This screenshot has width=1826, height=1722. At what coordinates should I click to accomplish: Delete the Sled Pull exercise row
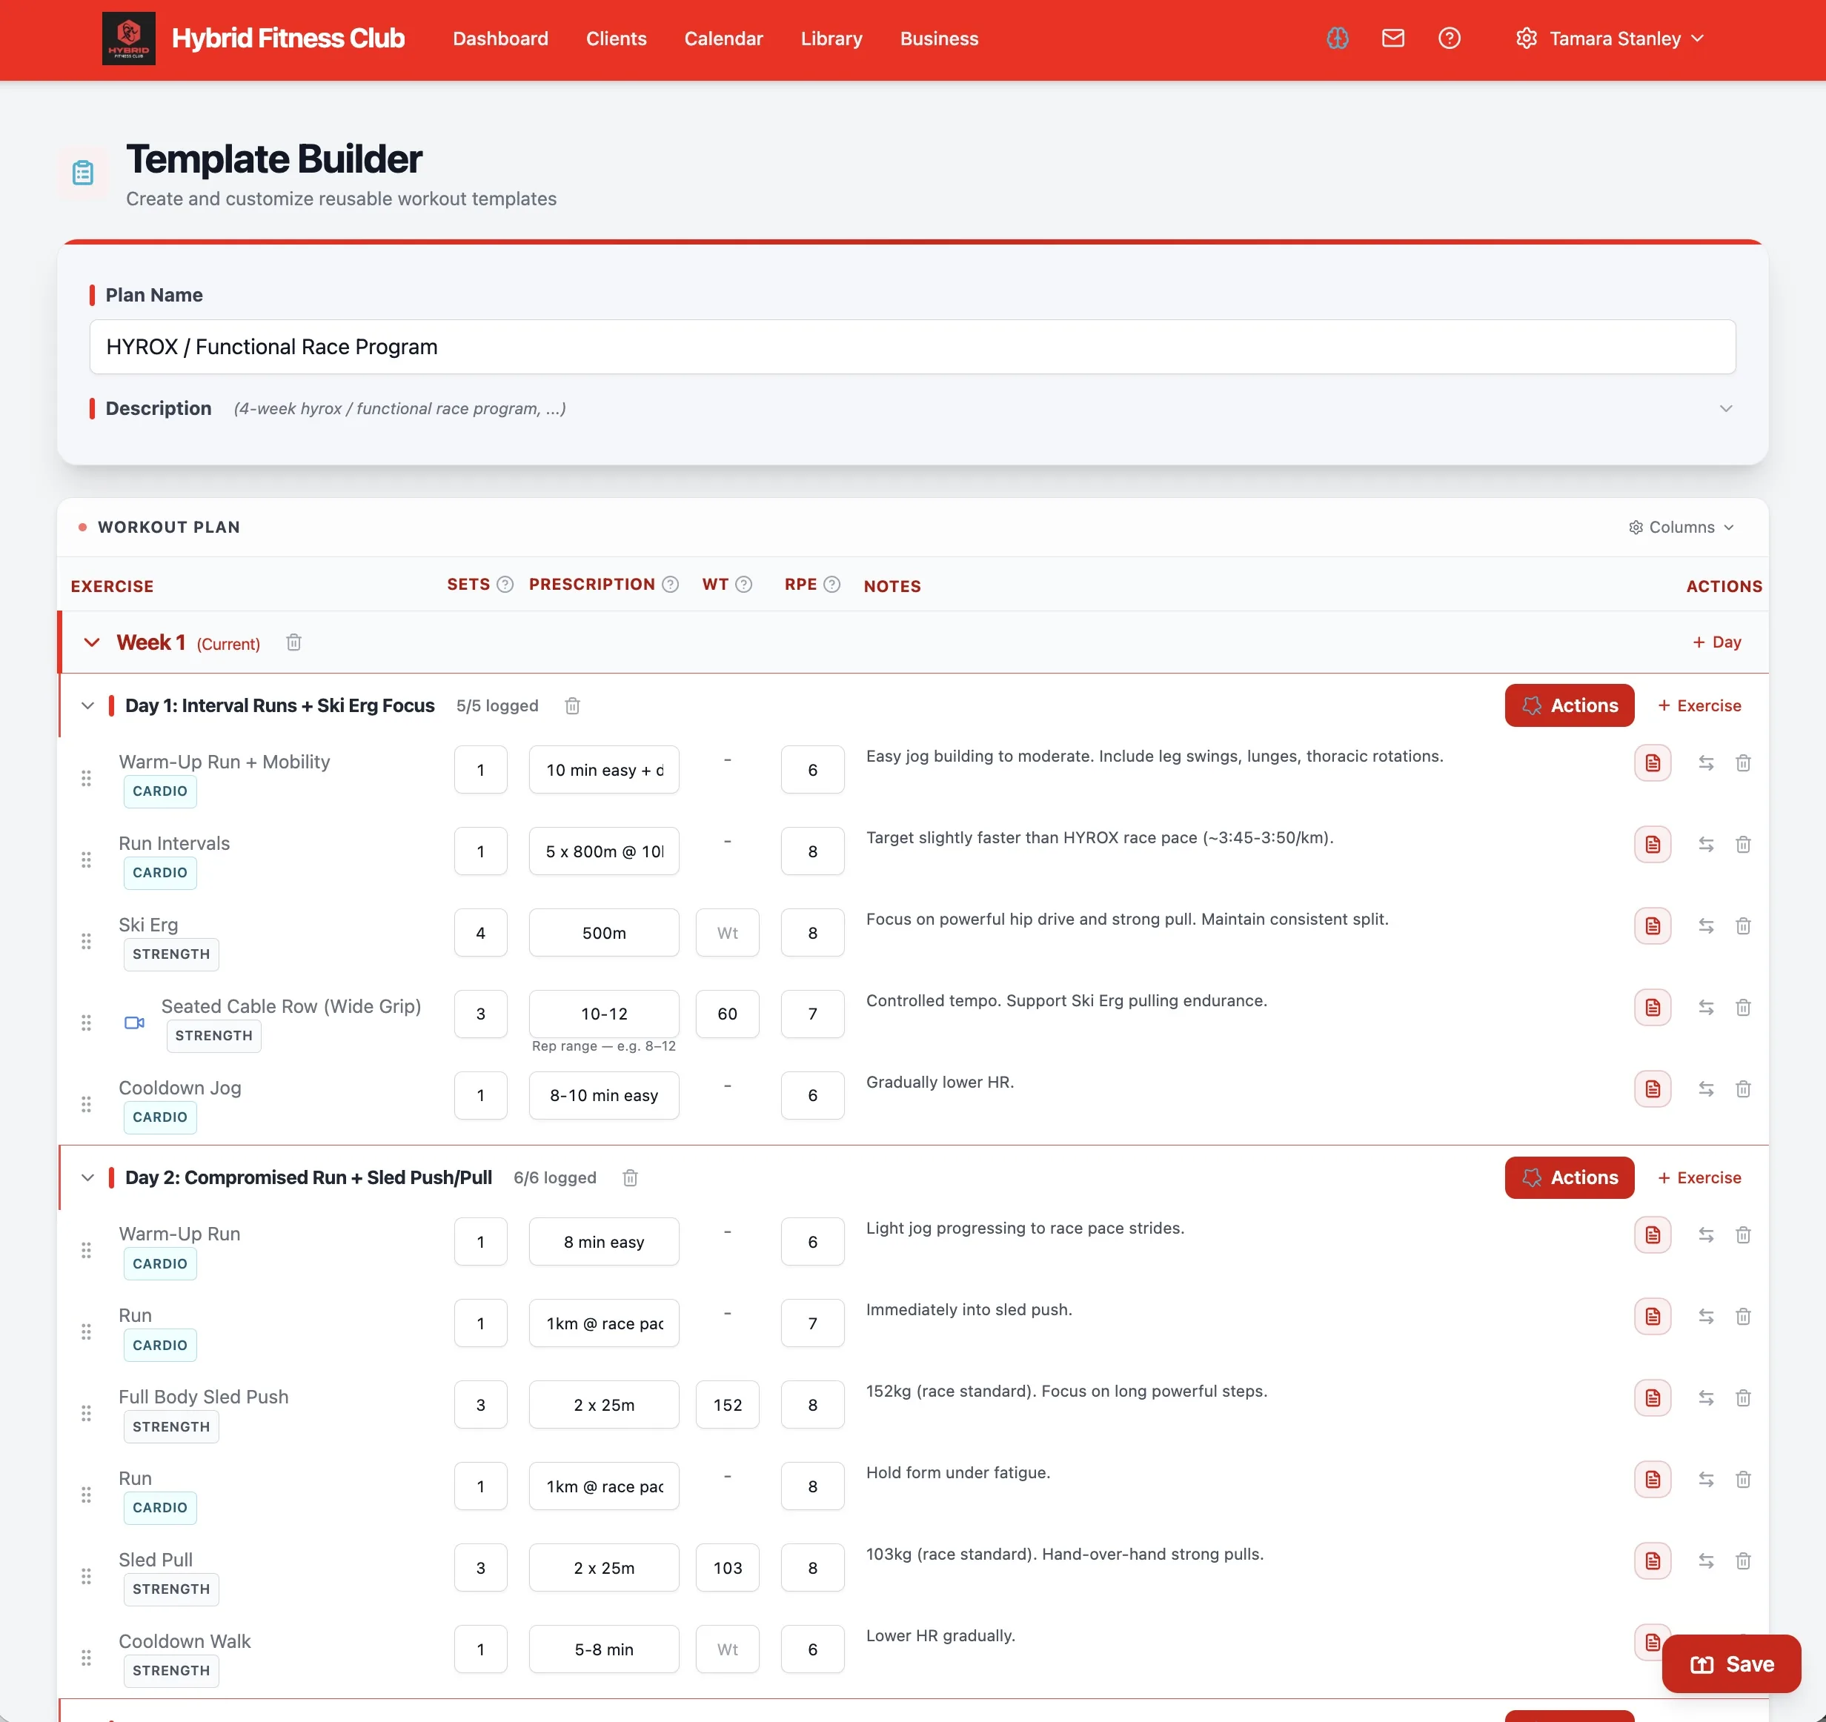(x=1742, y=1560)
